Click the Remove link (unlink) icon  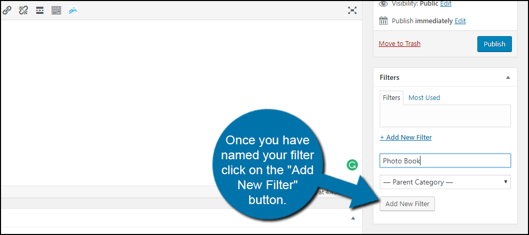click(x=23, y=10)
